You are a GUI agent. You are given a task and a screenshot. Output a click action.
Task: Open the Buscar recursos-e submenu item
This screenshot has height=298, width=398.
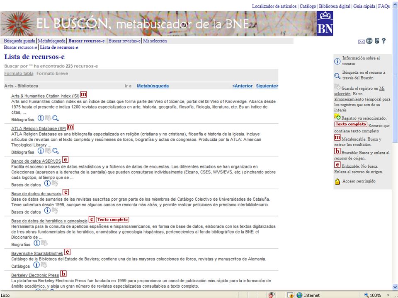[x=20, y=47]
